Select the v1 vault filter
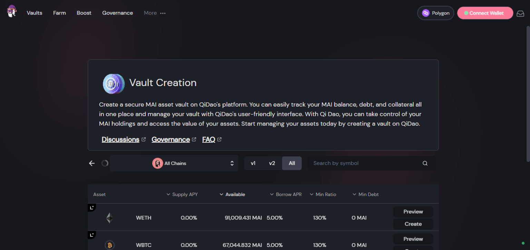Image resolution: width=530 pixels, height=250 pixels. [253, 163]
